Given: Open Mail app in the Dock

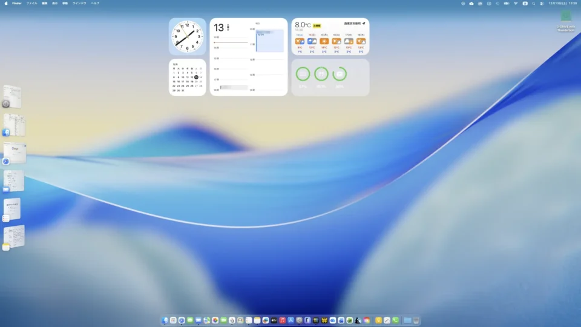Looking at the screenshot, I should (199, 320).
